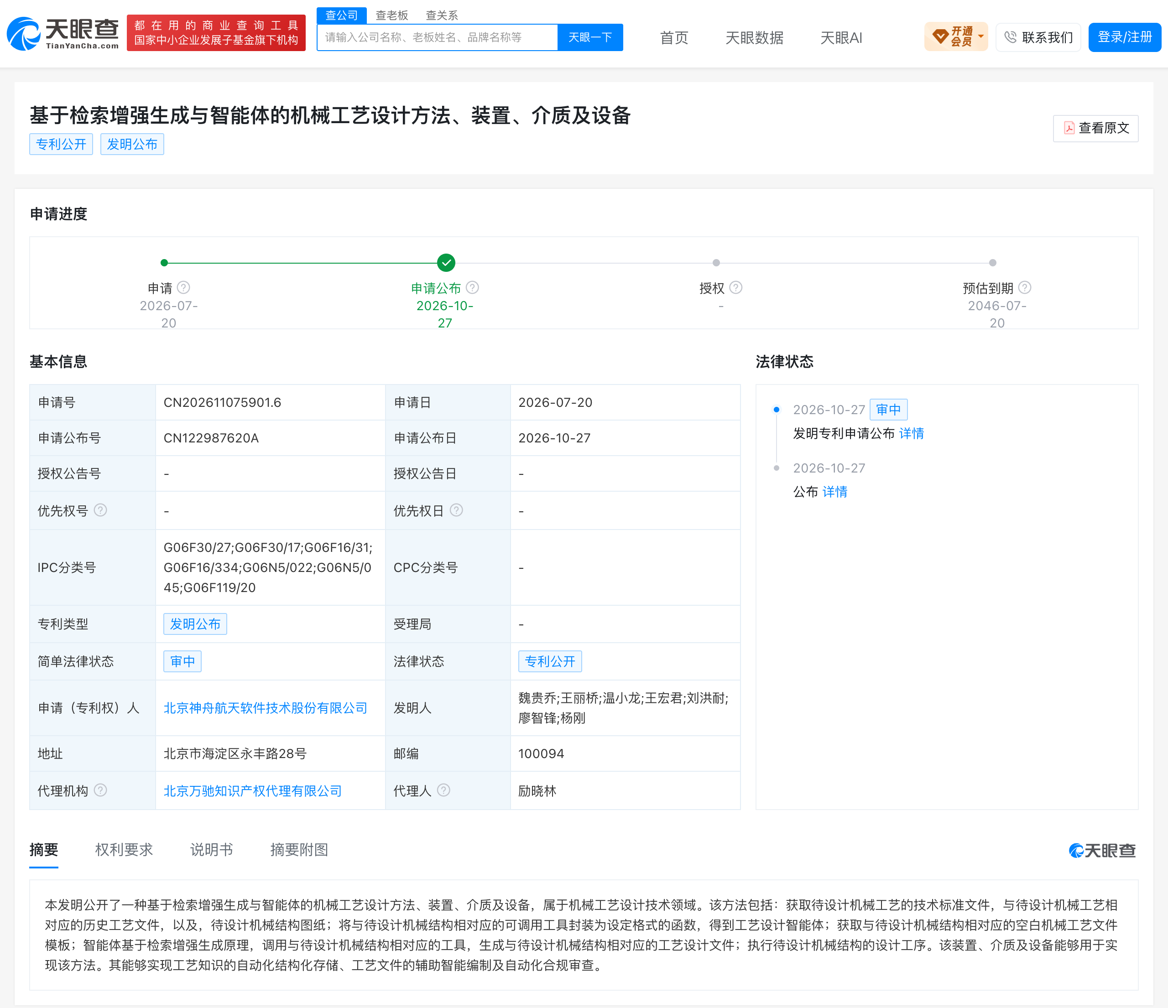Click the 登录/注册 button
The height and width of the screenshot is (1008, 1168).
pos(1125,37)
